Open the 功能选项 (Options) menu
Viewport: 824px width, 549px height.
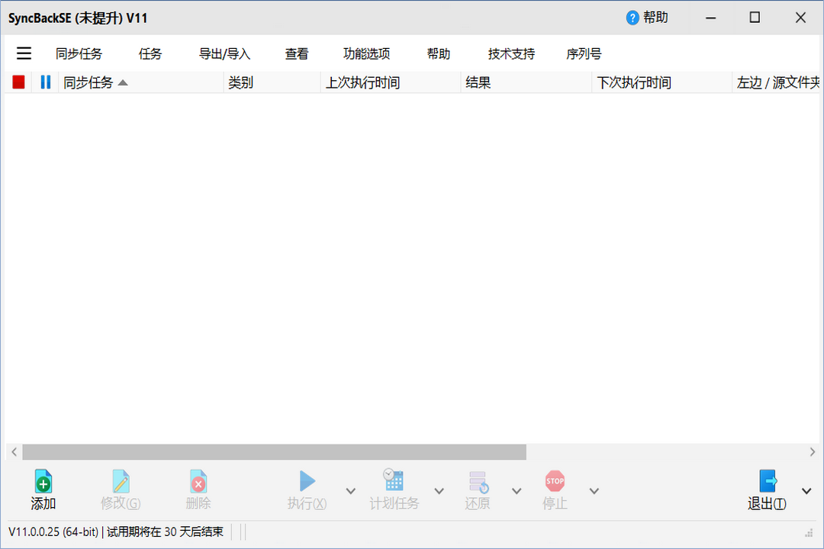[366, 53]
